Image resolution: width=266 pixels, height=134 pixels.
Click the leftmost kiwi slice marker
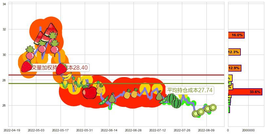(196, 114)
